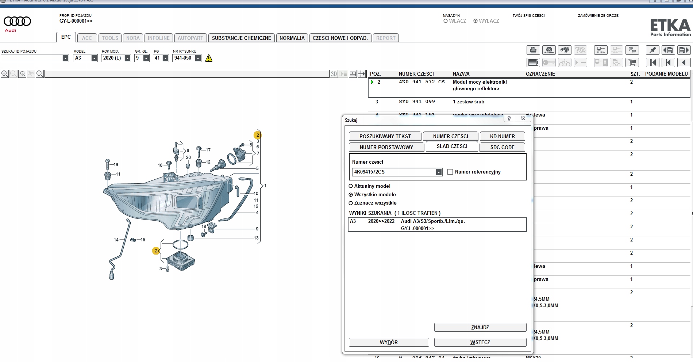Image resolution: width=693 pixels, height=362 pixels.
Task: Open the ELSA link icon
Action: click(x=601, y=50)
